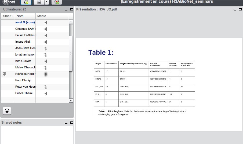Click the headset audio button in toolbar
The image size is (243, 144).
click(26, 2)
